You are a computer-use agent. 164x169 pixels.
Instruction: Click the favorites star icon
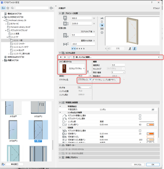click(8, 8)
